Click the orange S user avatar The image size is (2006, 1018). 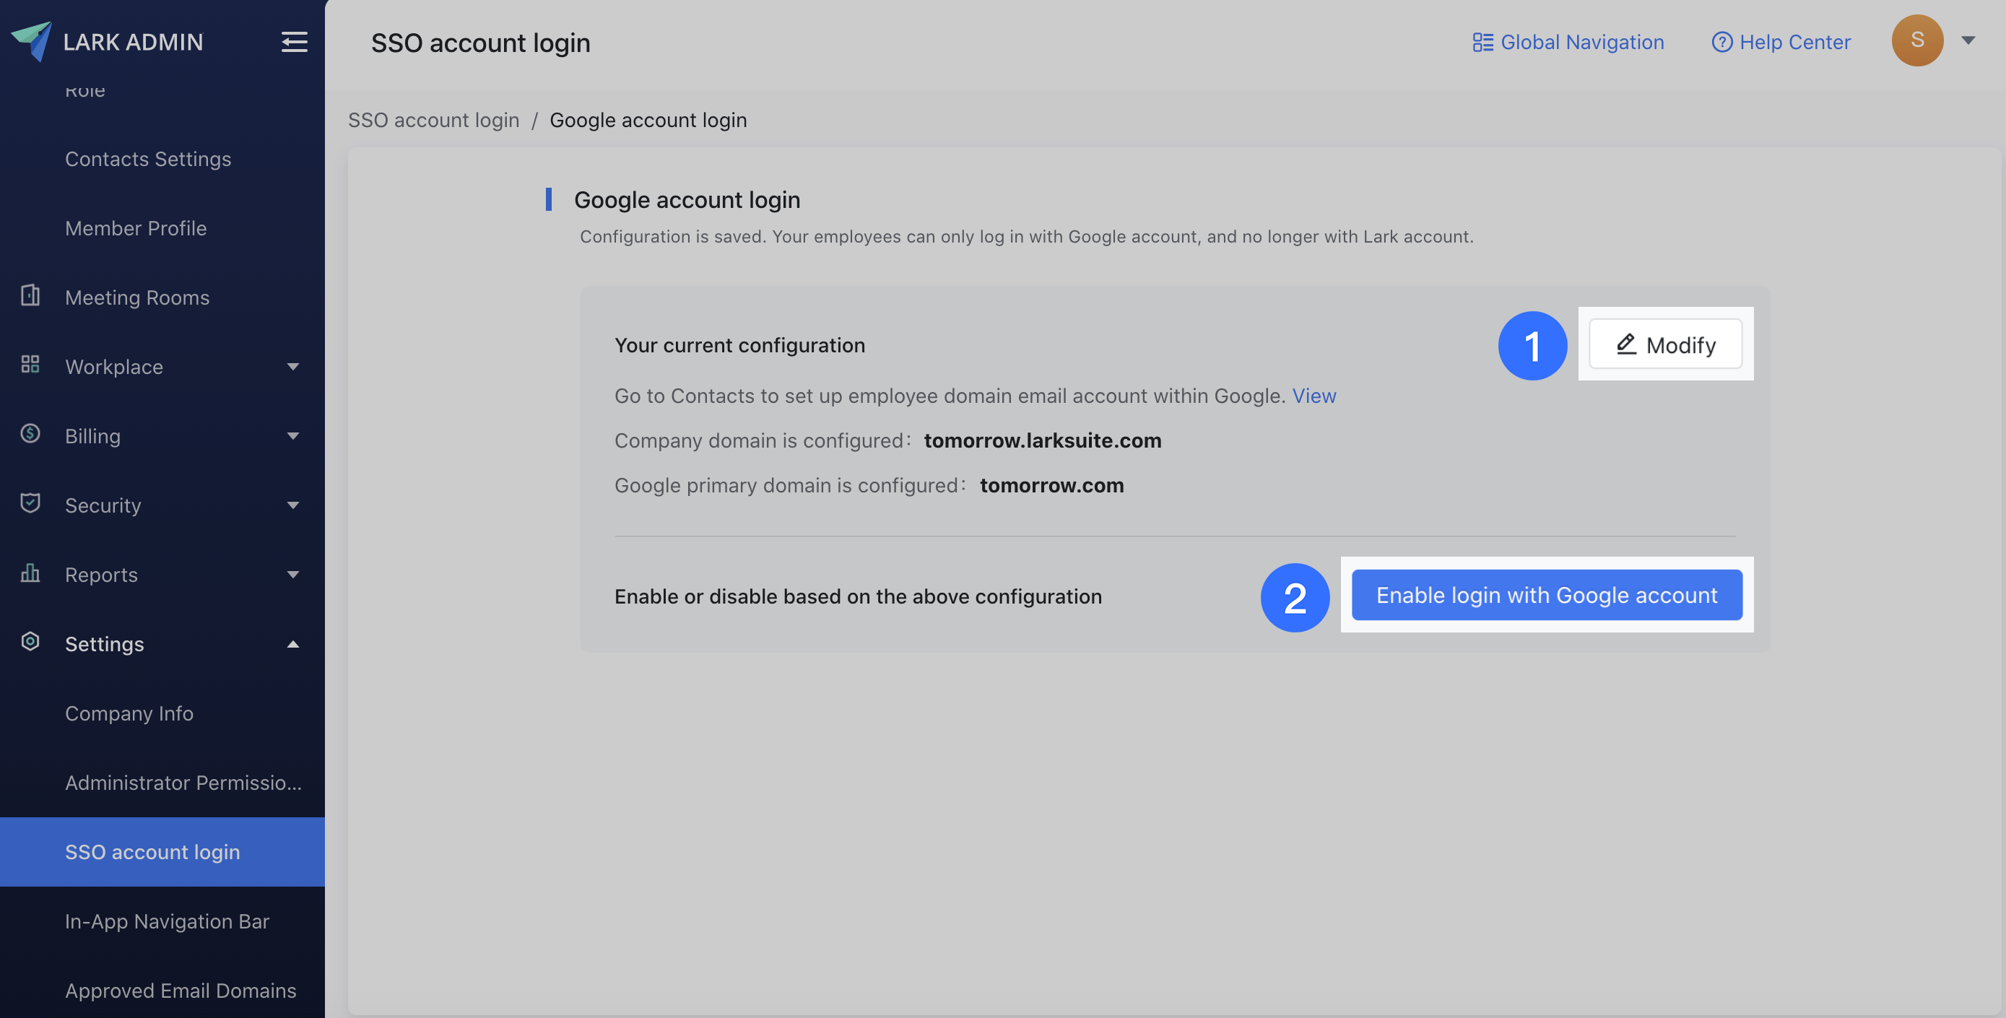pos(1916,40)
